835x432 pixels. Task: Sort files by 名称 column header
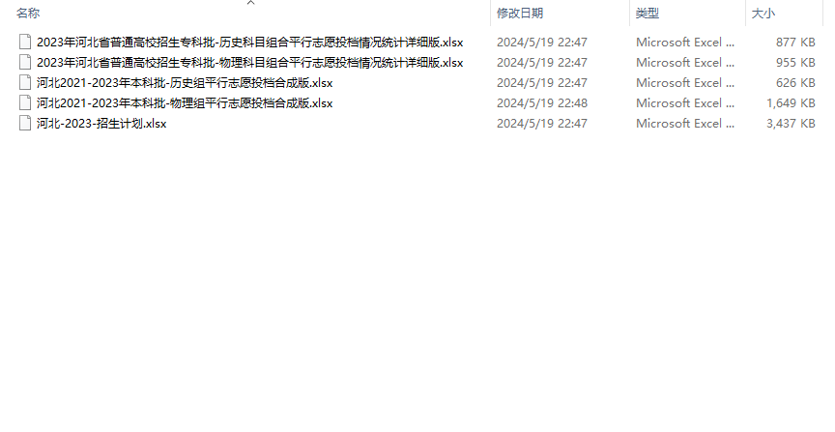[28, 14]
